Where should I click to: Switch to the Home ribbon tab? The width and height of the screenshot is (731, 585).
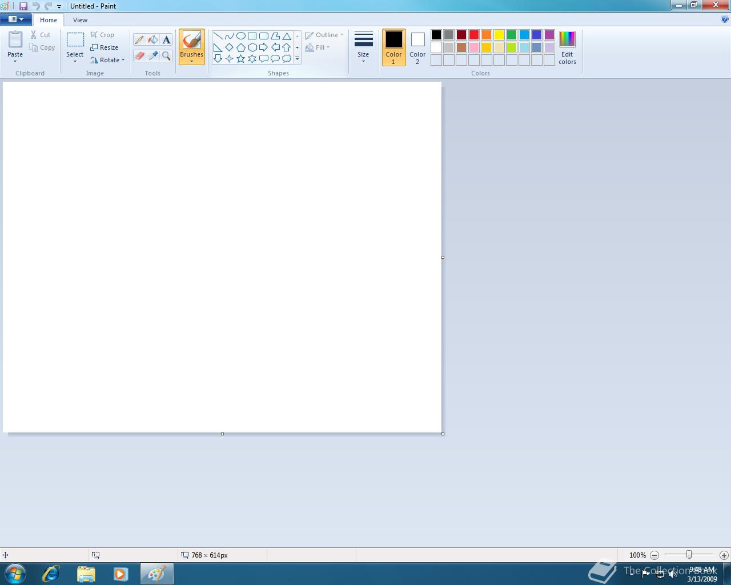(x=49, y=20)
